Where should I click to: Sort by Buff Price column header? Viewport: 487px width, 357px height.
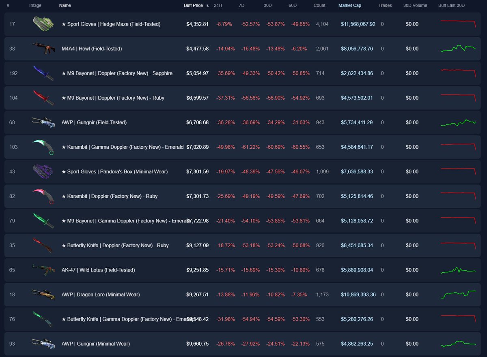193,6
